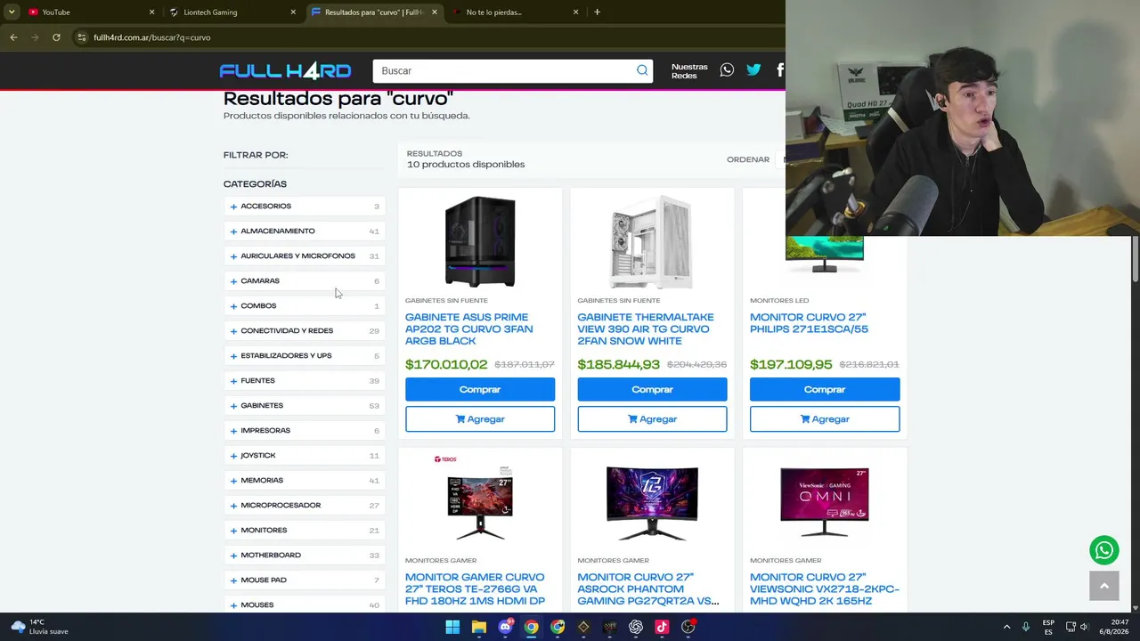Add Gabinete Asus Prime AP202 to cart
Screen dimensions: 1140x641
tap(480, 419)
